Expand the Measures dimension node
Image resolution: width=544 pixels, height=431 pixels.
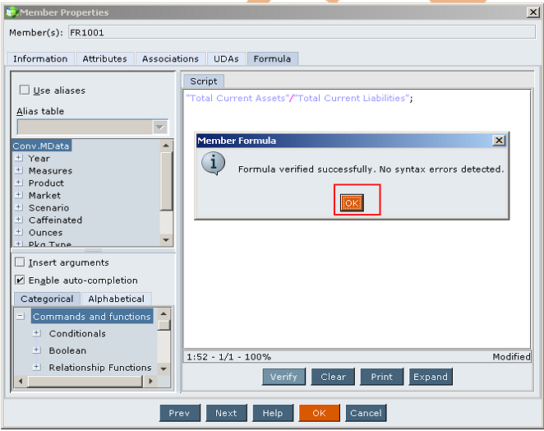19,170
